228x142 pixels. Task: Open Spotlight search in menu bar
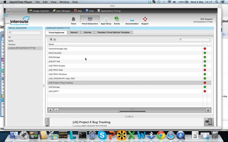217,2
